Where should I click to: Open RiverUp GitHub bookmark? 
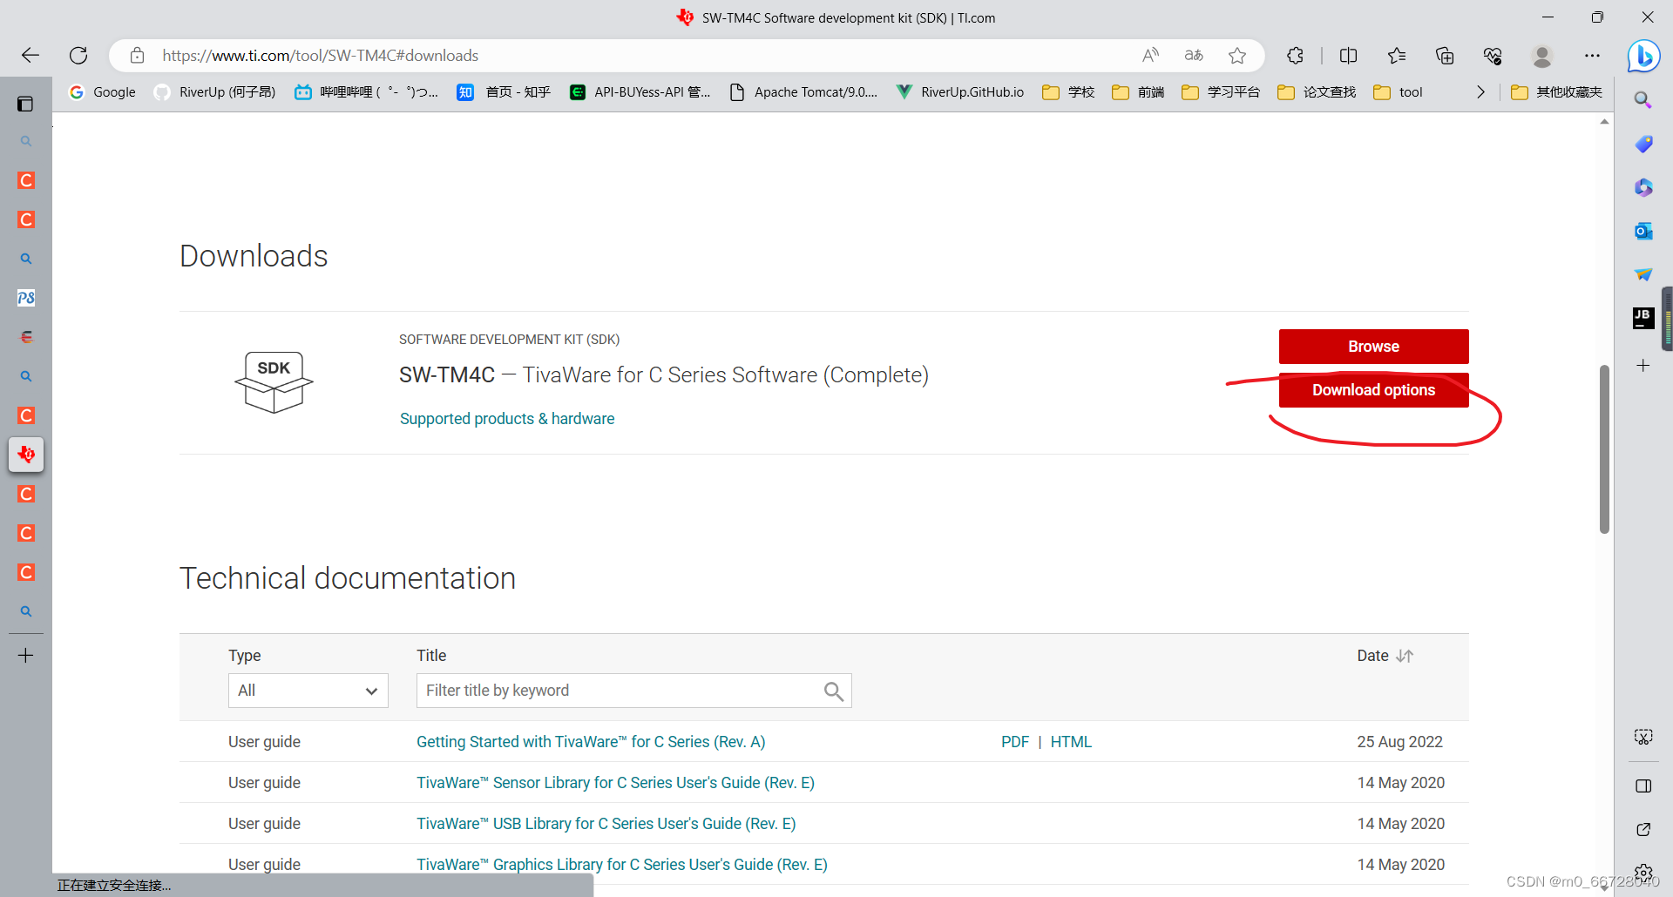[214, 92]
